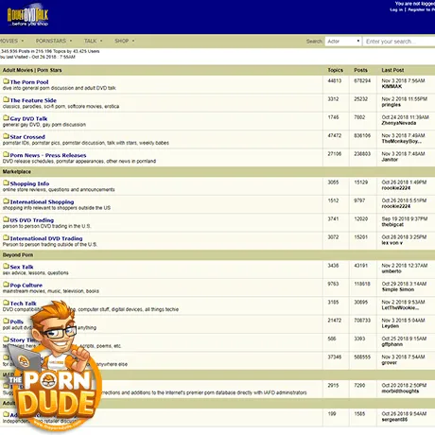Expand the arrow next to TALK
435x435 pixels.
click(x=101, y=41)
